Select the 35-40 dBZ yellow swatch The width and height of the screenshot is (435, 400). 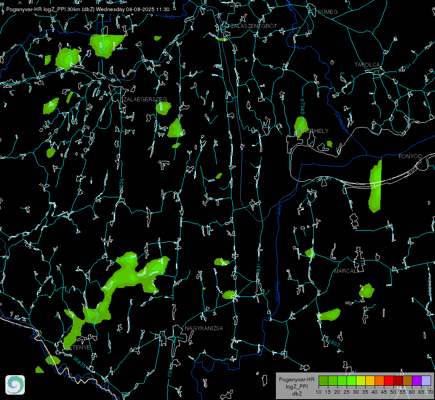click(370, 381)
